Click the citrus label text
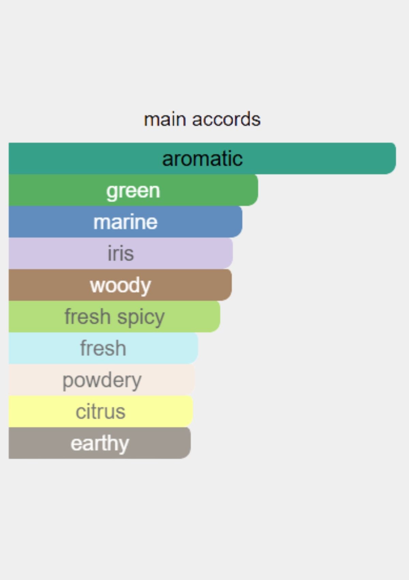The image size is (409, 580). 101,411
